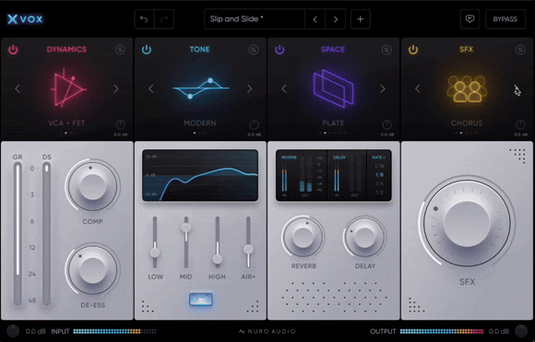Click the SFX module output trim knob
Viewport: 535px width, 342px height.
tap(520, 124)
